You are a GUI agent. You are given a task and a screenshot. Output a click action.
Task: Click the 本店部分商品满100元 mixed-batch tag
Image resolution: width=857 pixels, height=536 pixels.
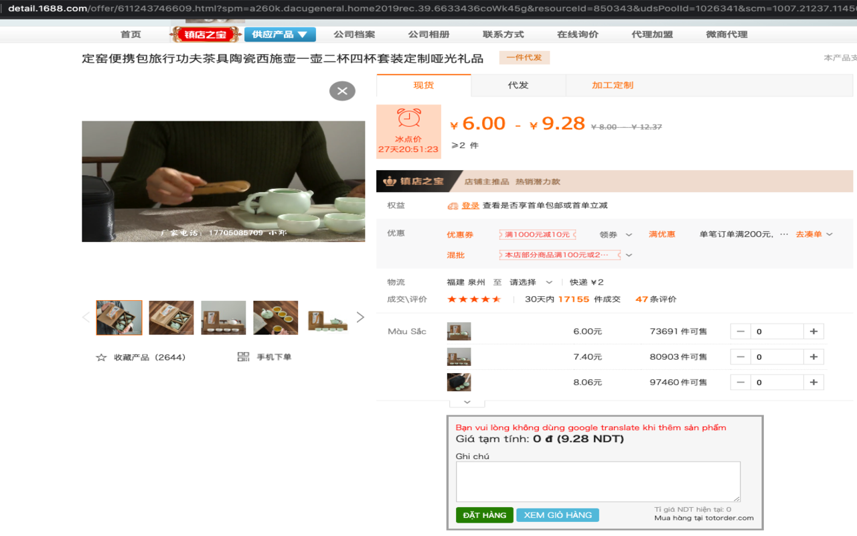tap(560, 255)
